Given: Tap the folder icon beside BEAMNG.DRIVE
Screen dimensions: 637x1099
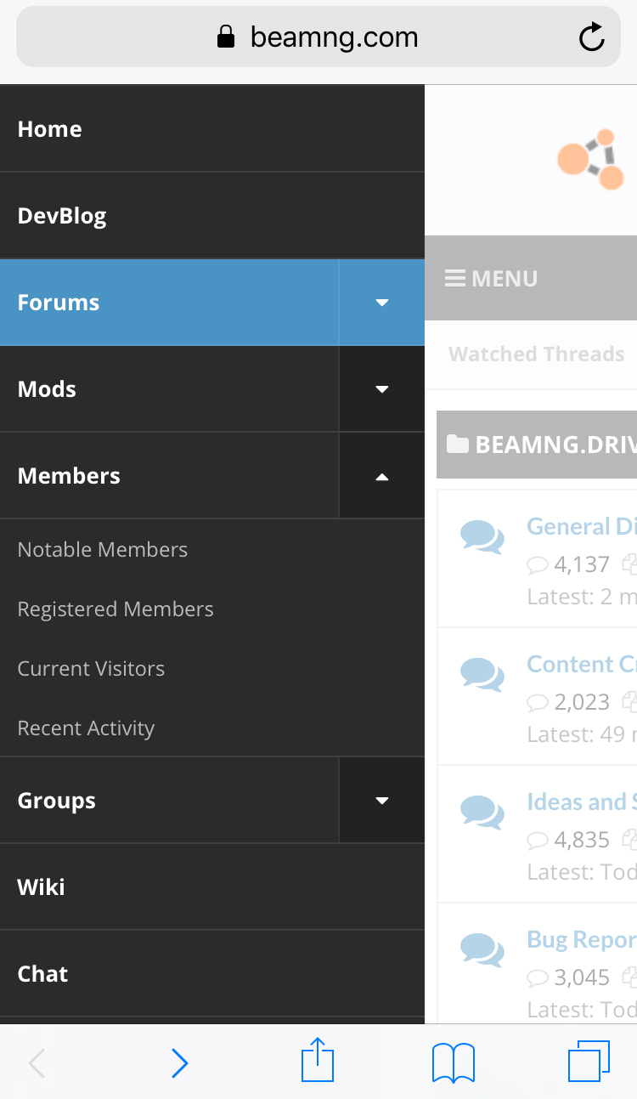Looking at the screenshot, I should coord(458,444).
